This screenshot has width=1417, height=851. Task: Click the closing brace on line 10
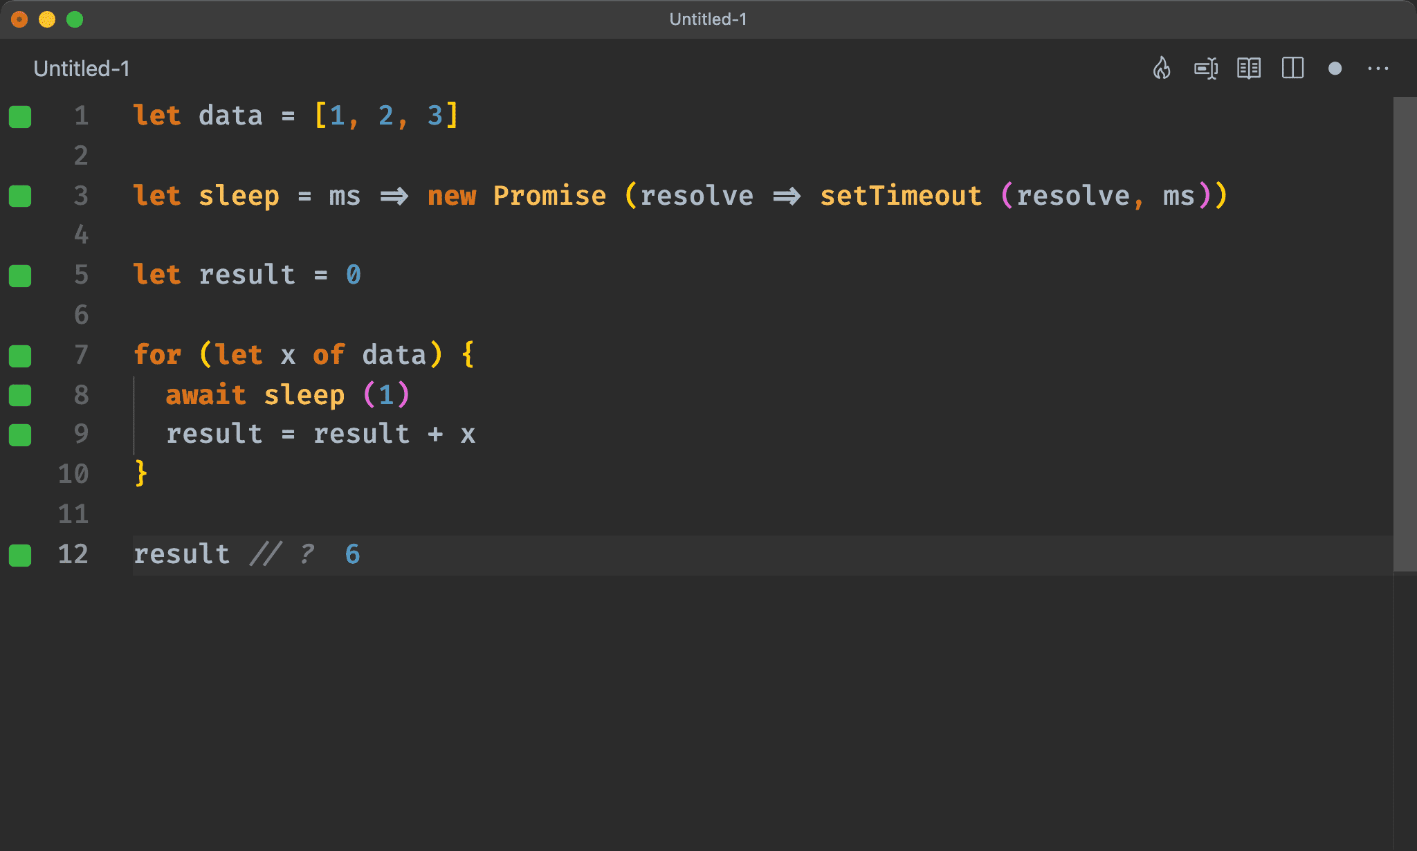tap(141, 474)
